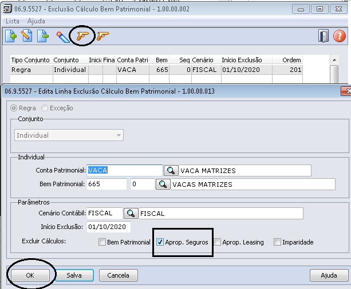The width and height of the screenshot is (351, 289).
Task: Click the Cancela button
Action: point(118,275)
